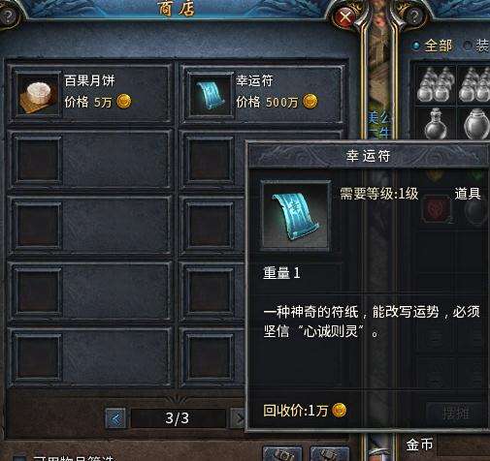
Task: Select the triple potion bottles in inventory
Action: pos(436,84)
